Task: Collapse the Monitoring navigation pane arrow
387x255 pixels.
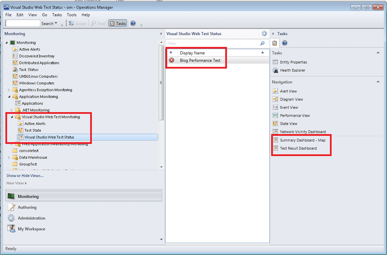Action: (161, 34)
